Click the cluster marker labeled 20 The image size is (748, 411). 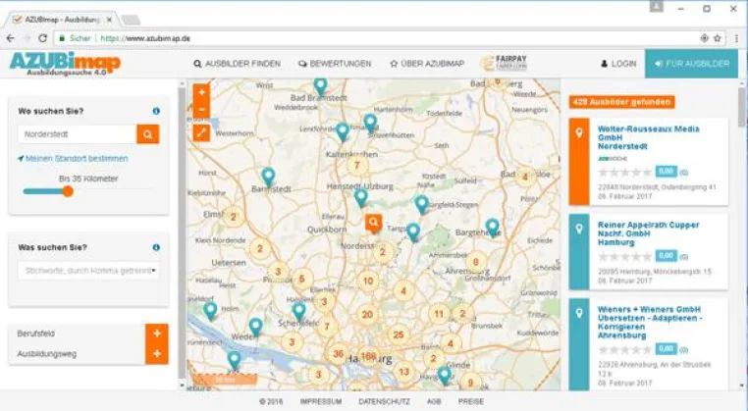point(367,315)
